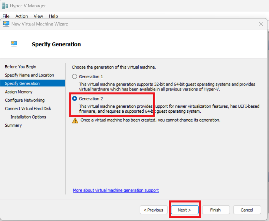The image size is (269, 221).
Task: Choose the Generation 2 radio button
Action: [75, 99]
